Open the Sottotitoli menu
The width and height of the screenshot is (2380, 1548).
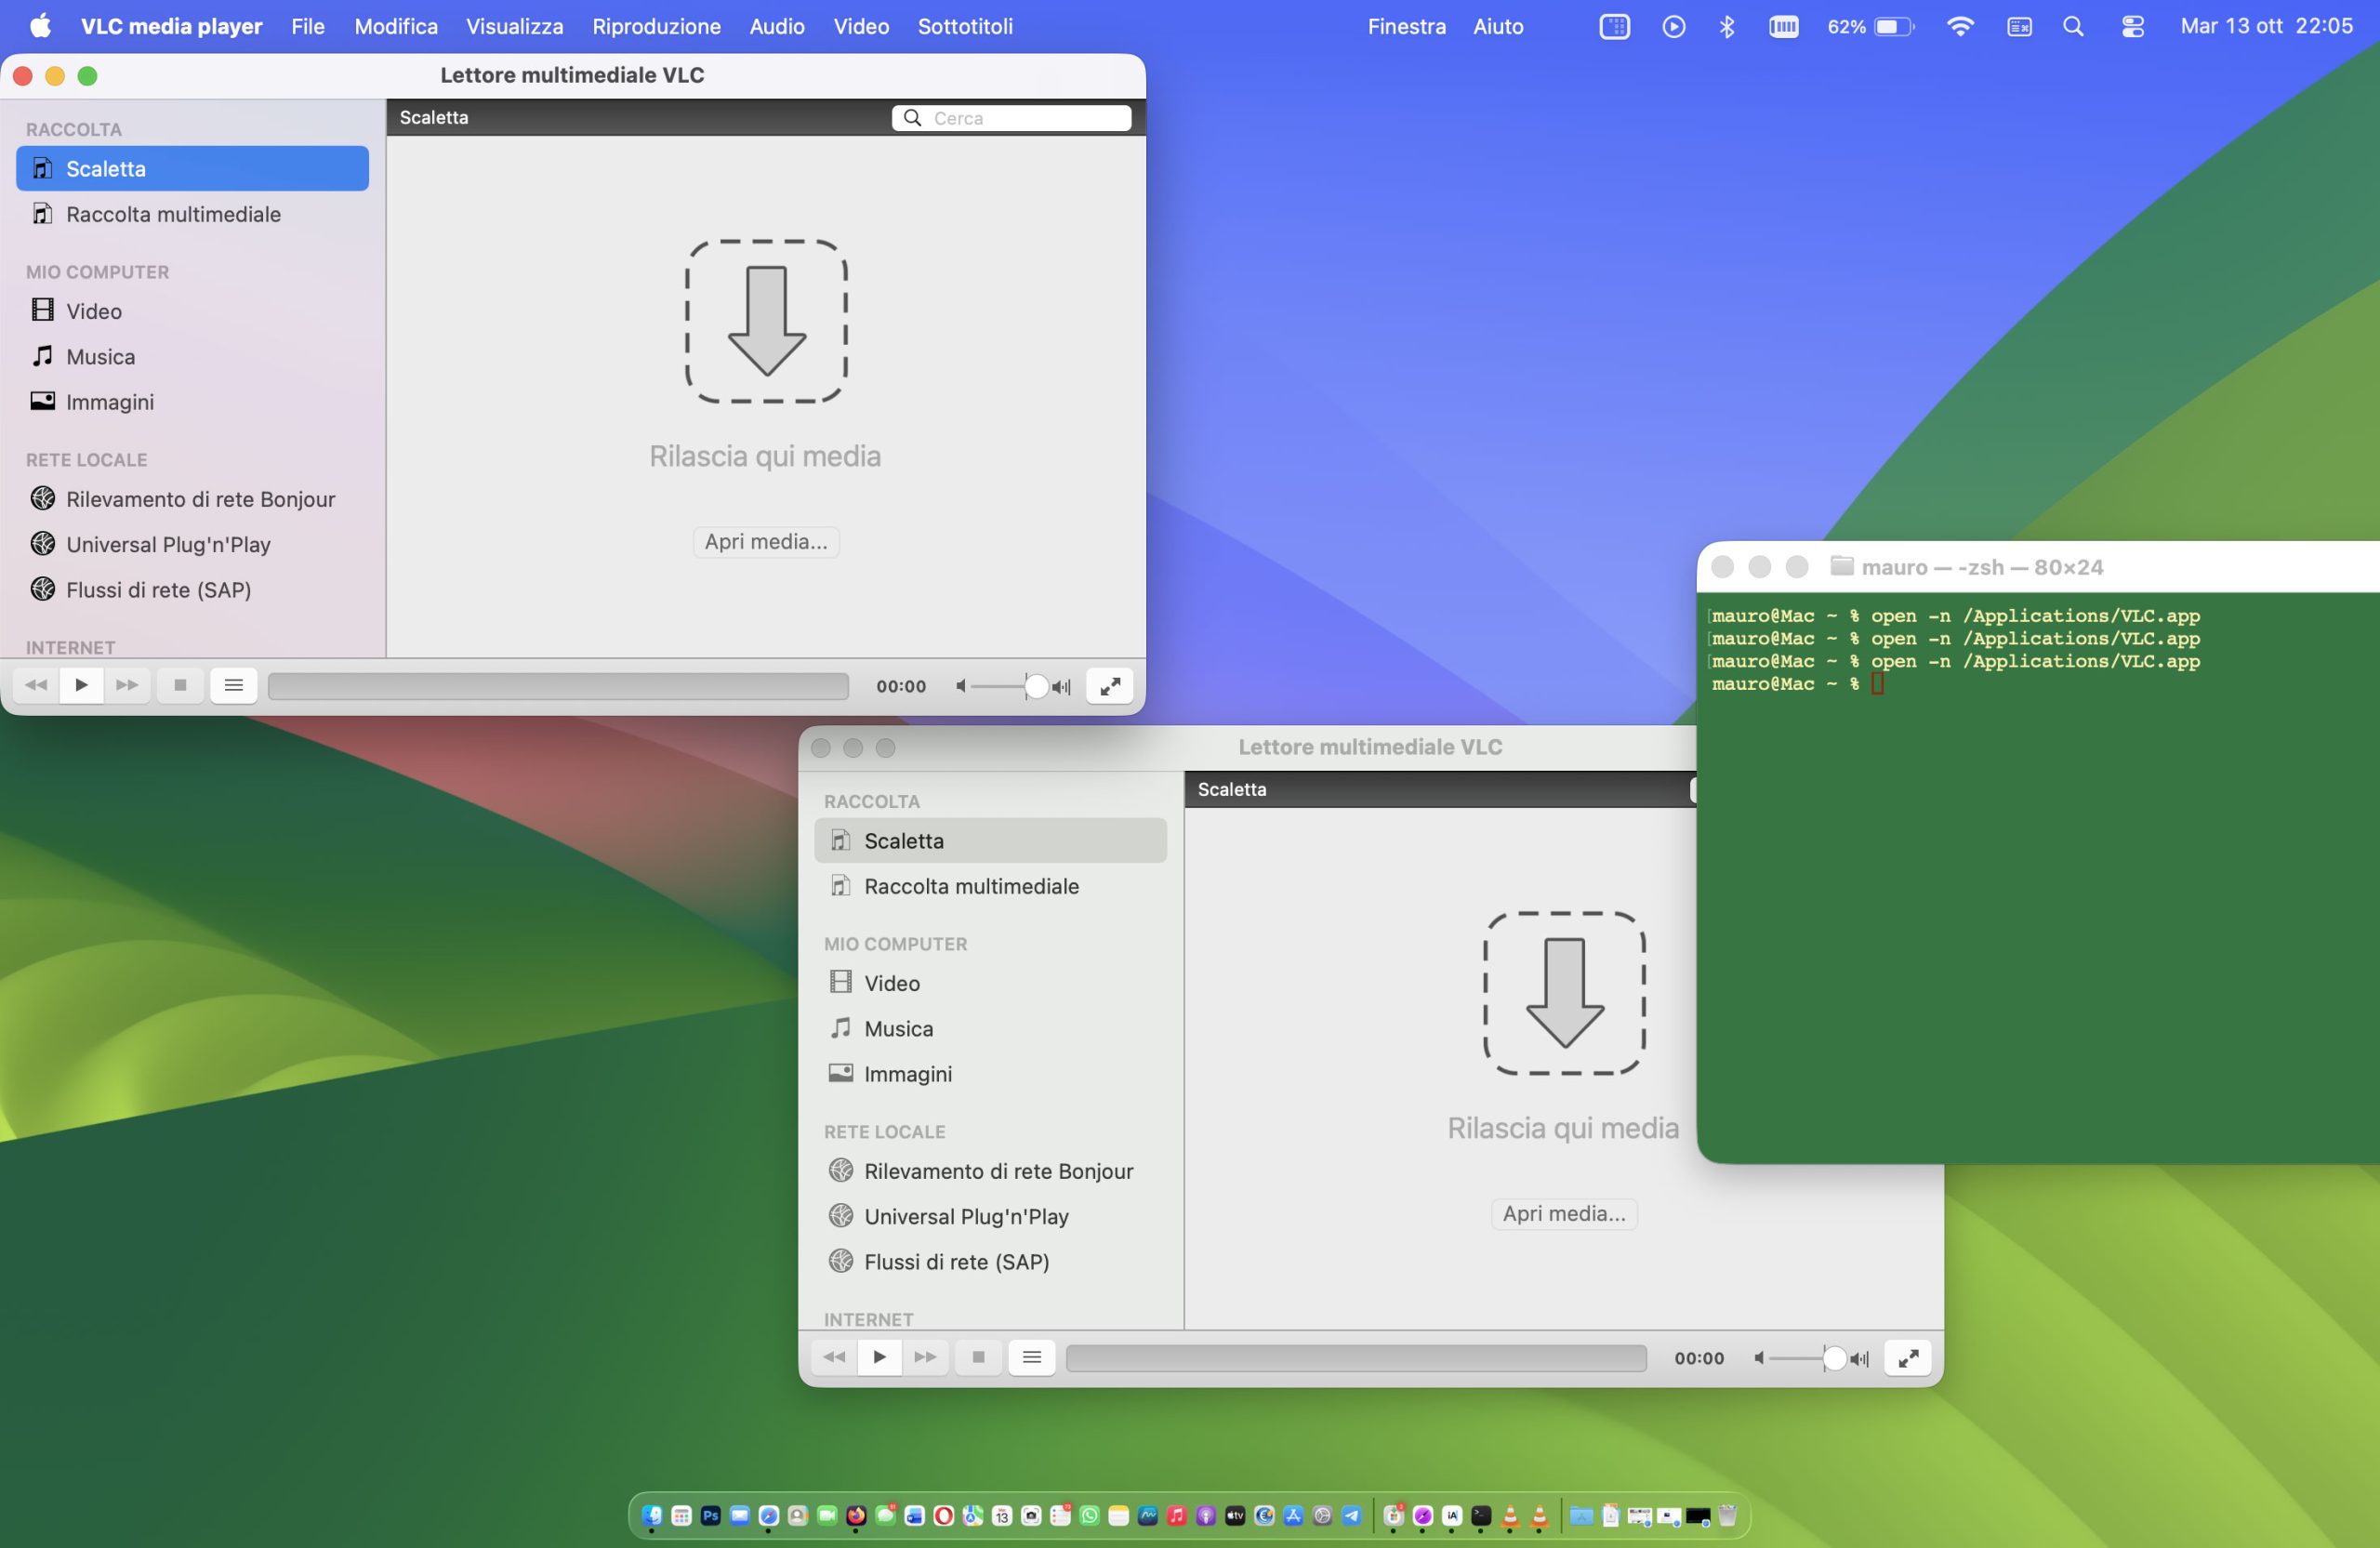(965, 27)
